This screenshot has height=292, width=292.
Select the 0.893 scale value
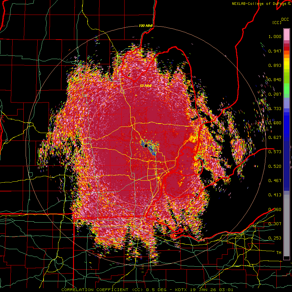[275, 65]
